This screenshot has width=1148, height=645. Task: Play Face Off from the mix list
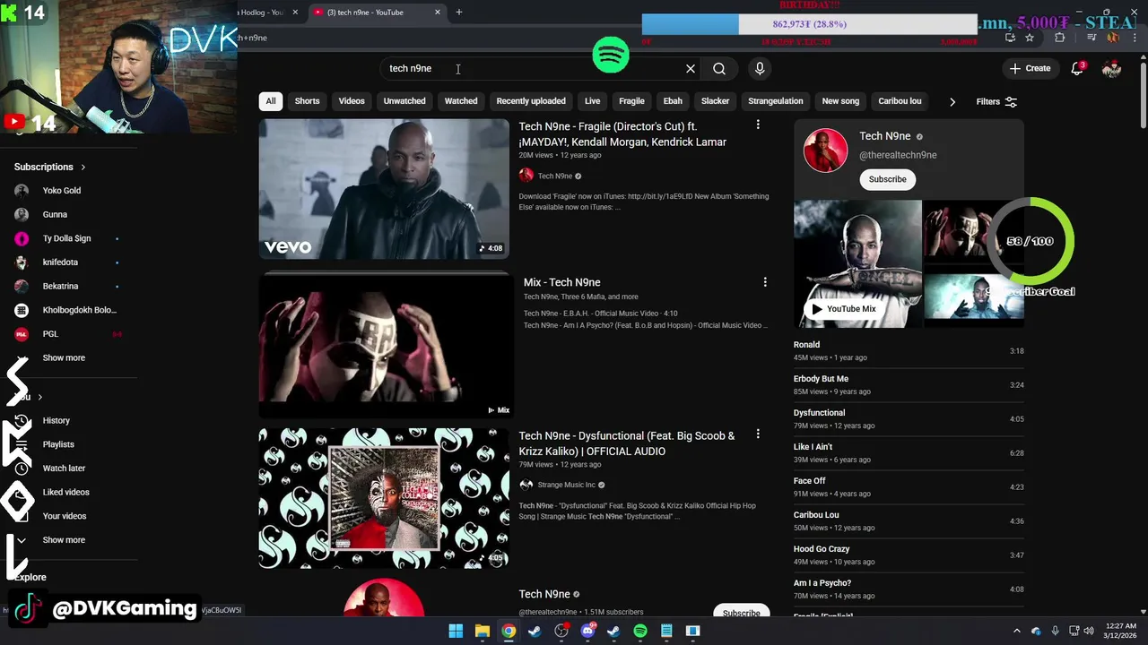tap(909, 486)
